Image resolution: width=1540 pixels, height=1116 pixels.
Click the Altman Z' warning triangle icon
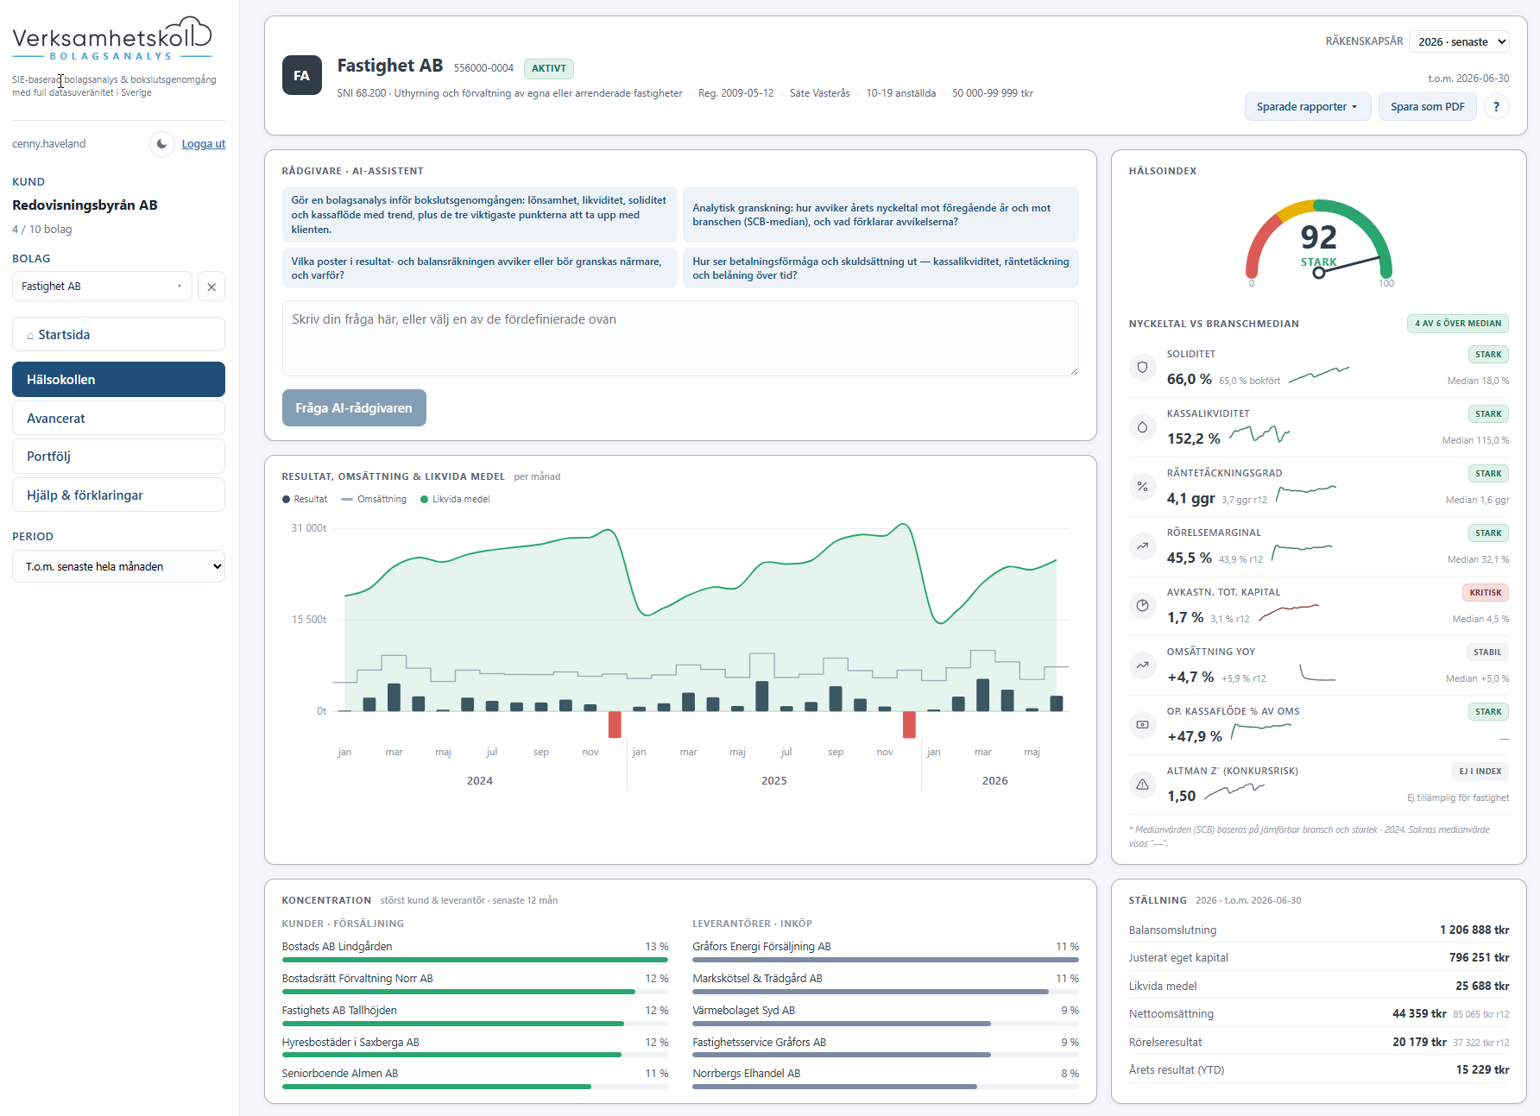(1142, 785)
